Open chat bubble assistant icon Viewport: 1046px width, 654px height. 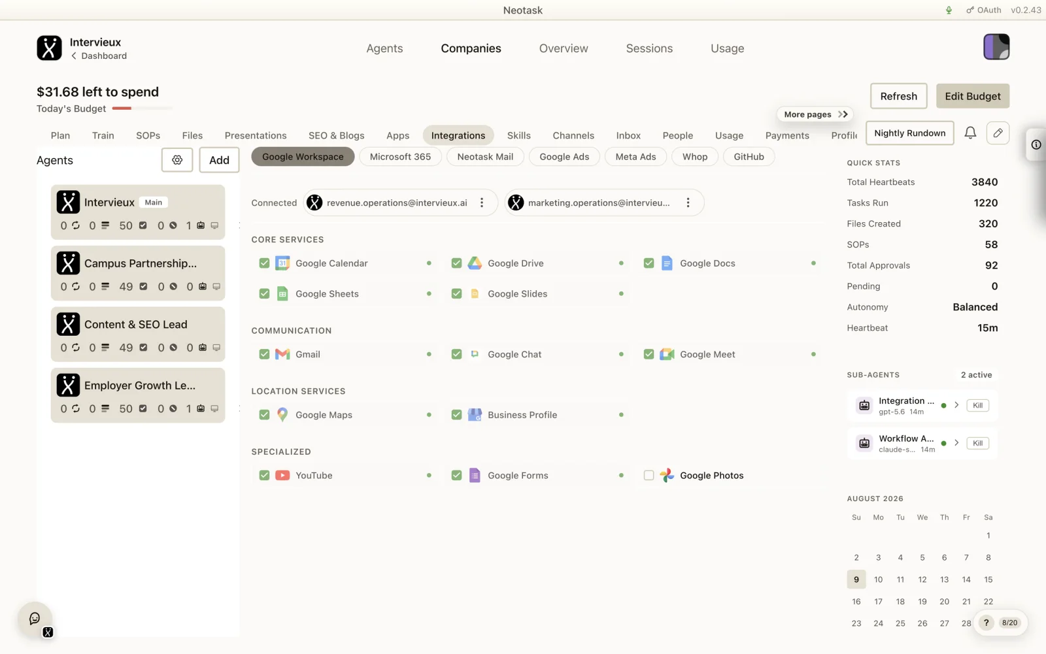35,618
